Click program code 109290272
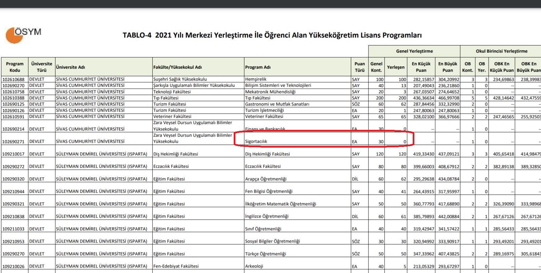The image size is (541, 273). point(13,166)
